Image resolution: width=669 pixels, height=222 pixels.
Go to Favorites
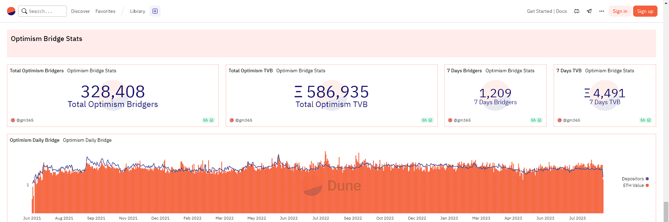[x=105, y=11]
